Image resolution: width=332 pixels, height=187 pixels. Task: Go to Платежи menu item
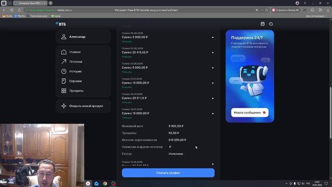coord(76,62)
